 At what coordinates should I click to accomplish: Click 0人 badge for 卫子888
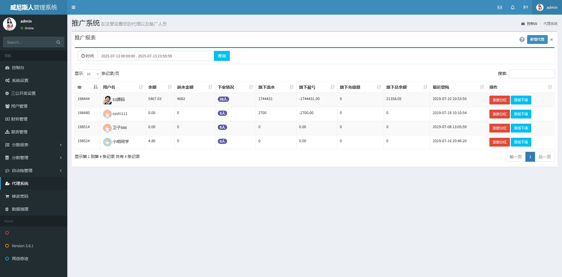click(x=222, y=127)
